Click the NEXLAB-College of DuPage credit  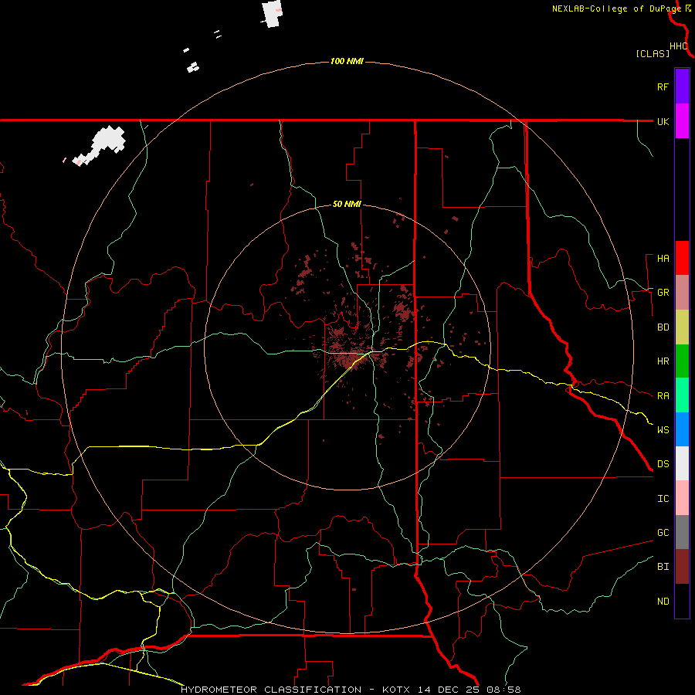click(616, 8)
